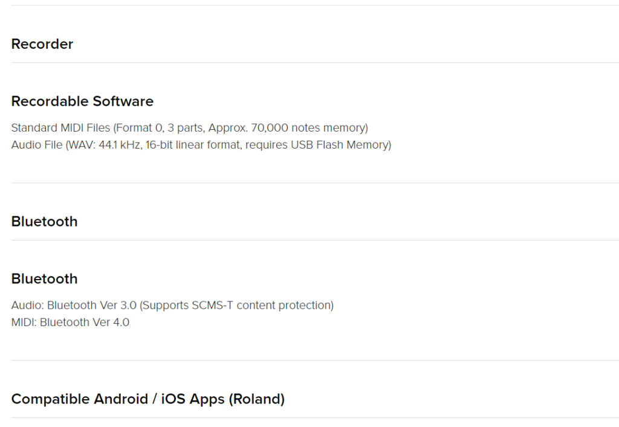Image resolution: width=619 pixels, height=427 pixels.
Task: Open Compatible Android / iOS Apps (Roland) heading
Action: tap(148, 399)
